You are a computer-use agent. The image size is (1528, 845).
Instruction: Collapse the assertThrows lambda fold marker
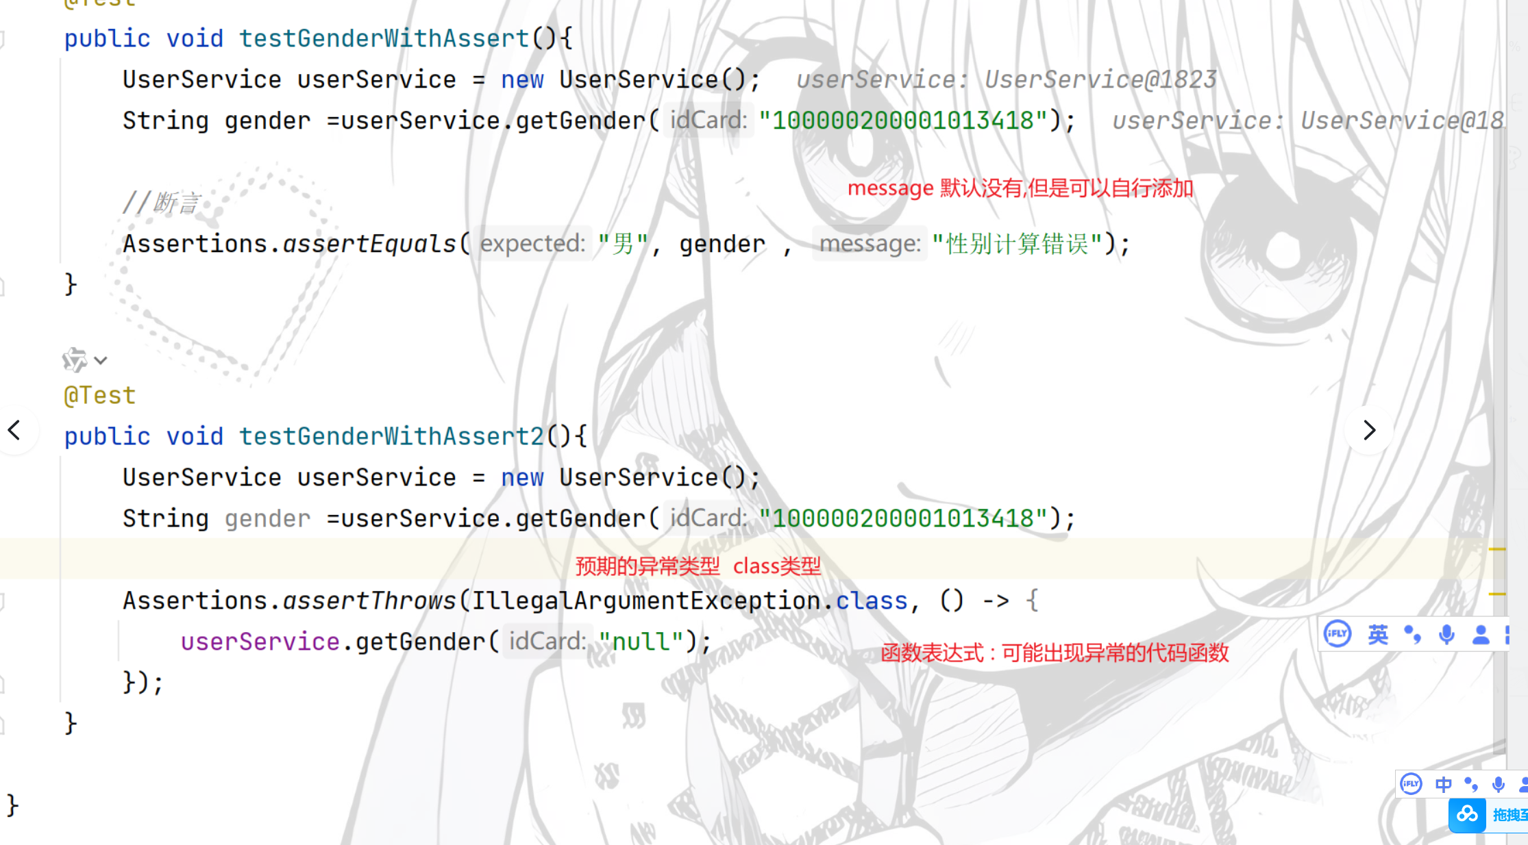coord(2,601)
